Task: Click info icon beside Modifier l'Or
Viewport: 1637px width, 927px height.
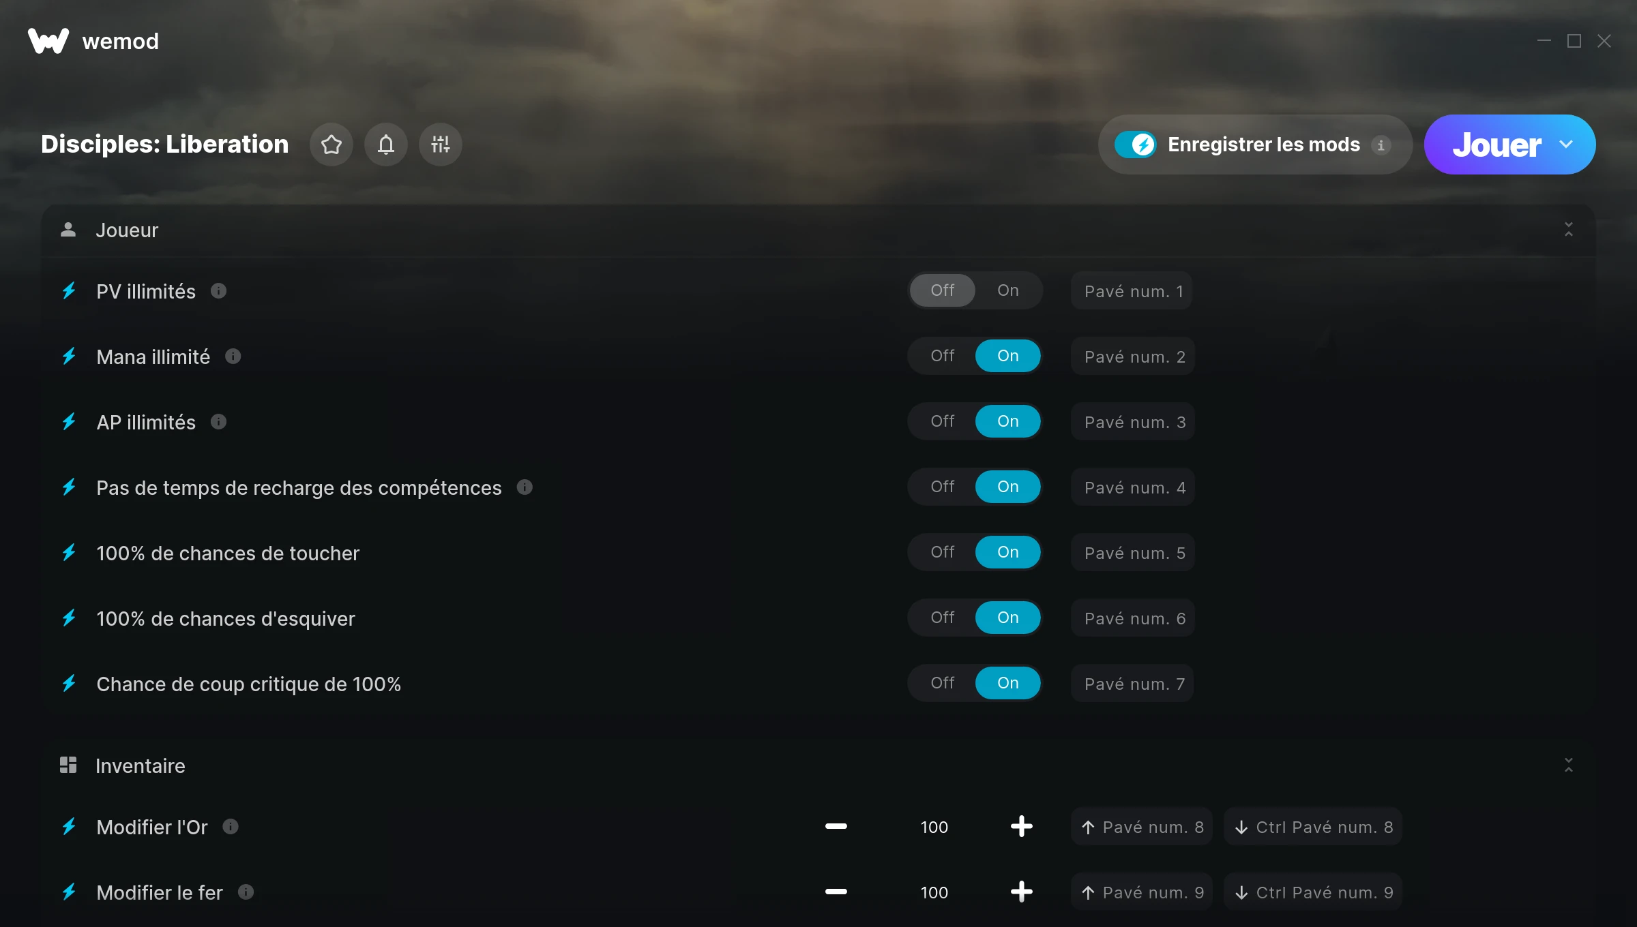Action: (231, 827)
